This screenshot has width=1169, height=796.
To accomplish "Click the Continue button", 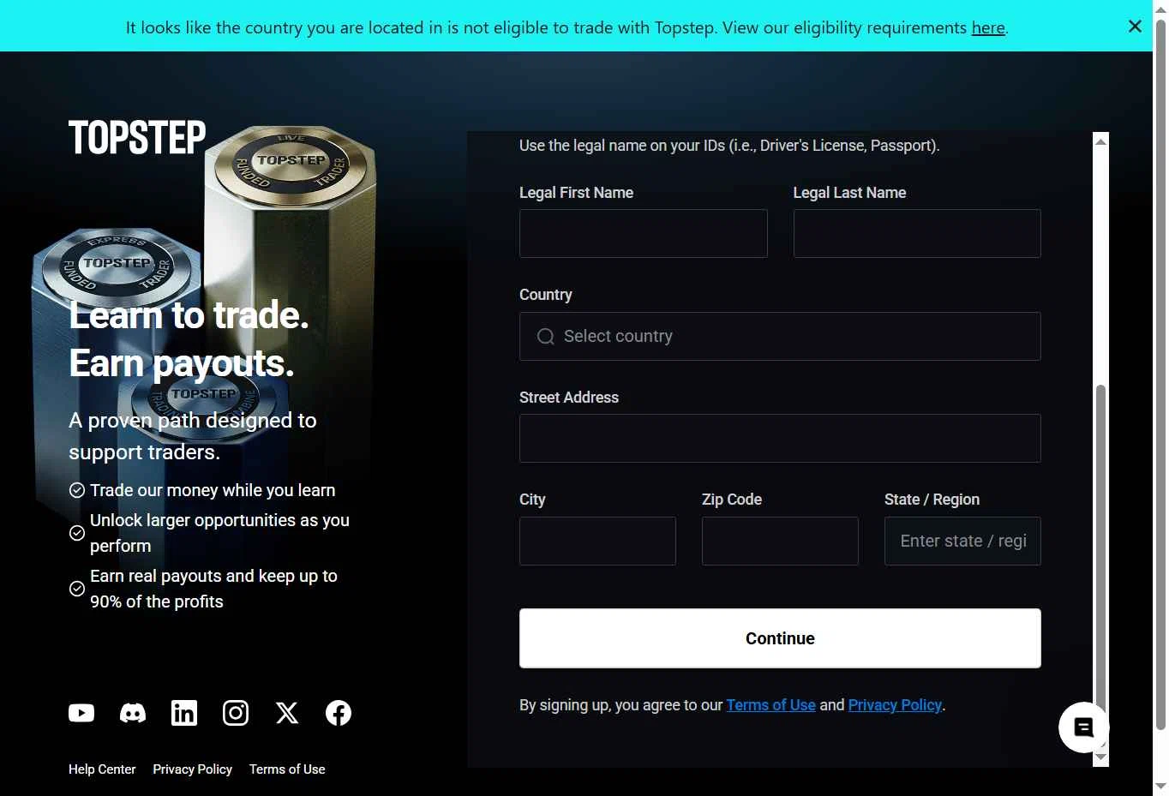I will click(780, 638).
